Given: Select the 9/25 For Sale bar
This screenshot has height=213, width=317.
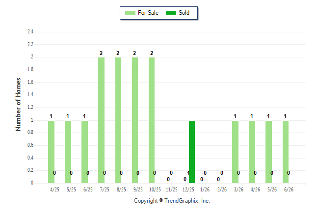Looking at the screenshot, I should (135, 120).
